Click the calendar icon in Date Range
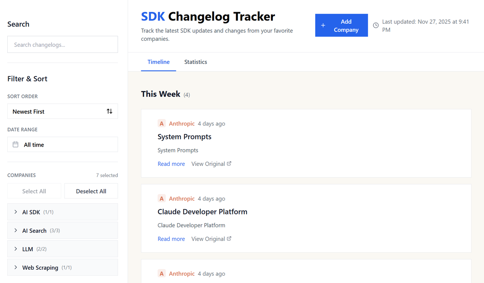The height and width of the screenshot is (283, 484). pos(15,145)
